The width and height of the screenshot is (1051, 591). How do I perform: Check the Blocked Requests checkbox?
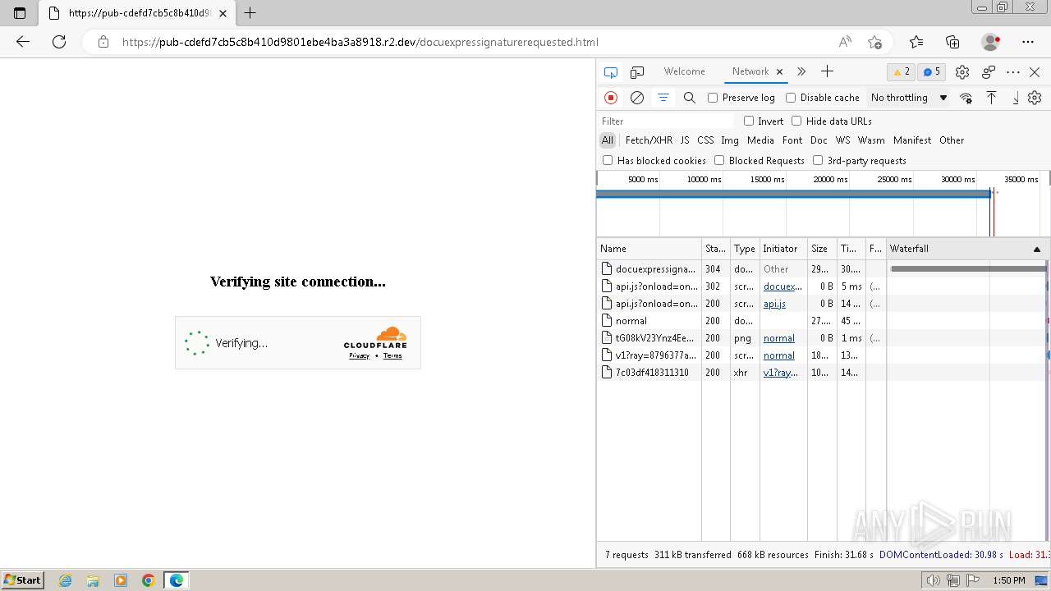pyautogui.click(x=719, y=160)
